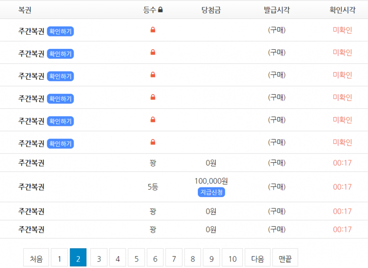Click 확인하기 on the fifth 주간복권 row
This screenshot has width=368, height=268.
[x=60, y=121]
